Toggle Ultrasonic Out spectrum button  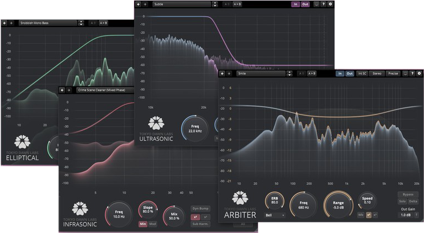pyautogui.click(x=305, y=4)
